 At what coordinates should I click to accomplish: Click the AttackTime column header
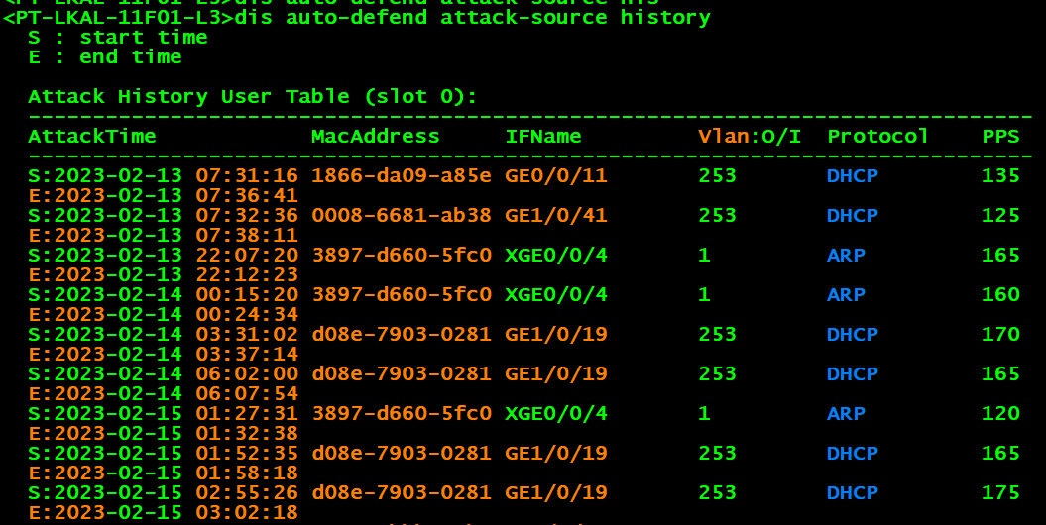tap(92, 136)
